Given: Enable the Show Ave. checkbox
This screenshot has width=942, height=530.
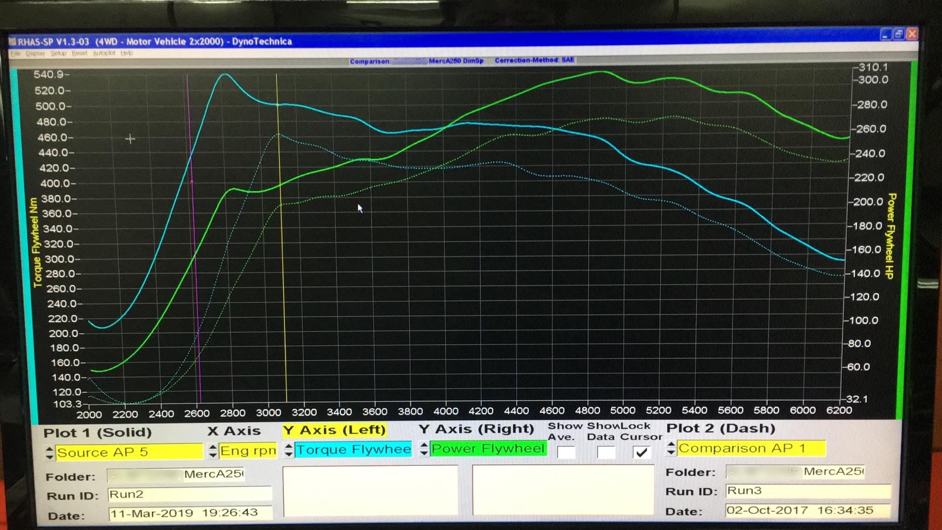Looking at the screenshot, I should (x=566, y=452).
